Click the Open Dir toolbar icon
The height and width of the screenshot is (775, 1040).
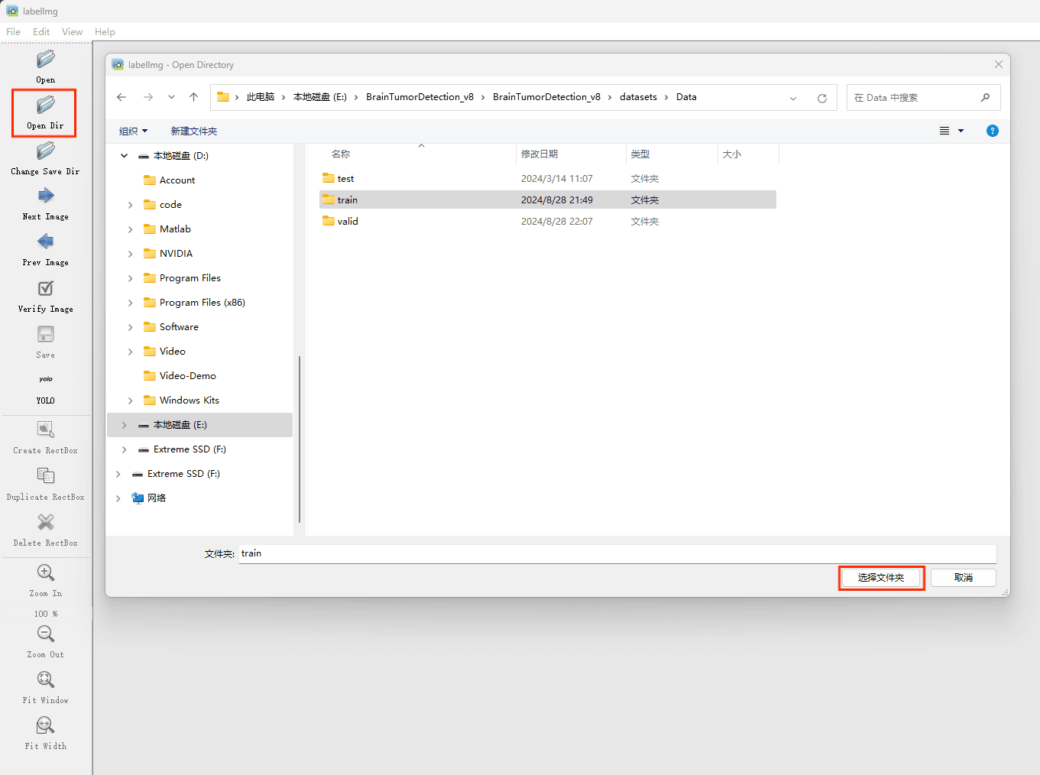point(45,105)
